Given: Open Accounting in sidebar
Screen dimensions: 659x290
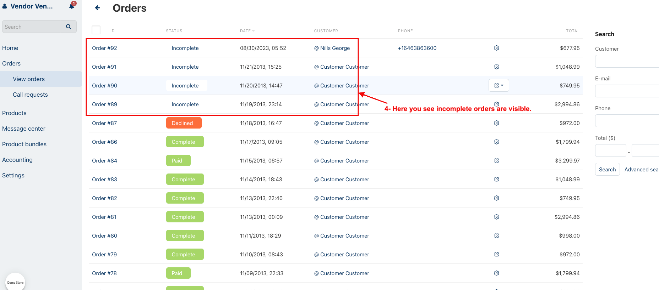Looking at the screenshot, I should (17, 160).
